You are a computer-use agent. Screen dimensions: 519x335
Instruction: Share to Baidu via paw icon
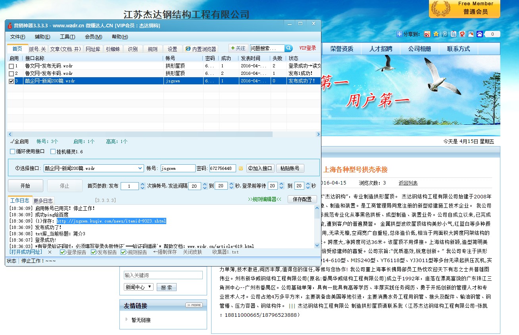click(x=479, y=34)
